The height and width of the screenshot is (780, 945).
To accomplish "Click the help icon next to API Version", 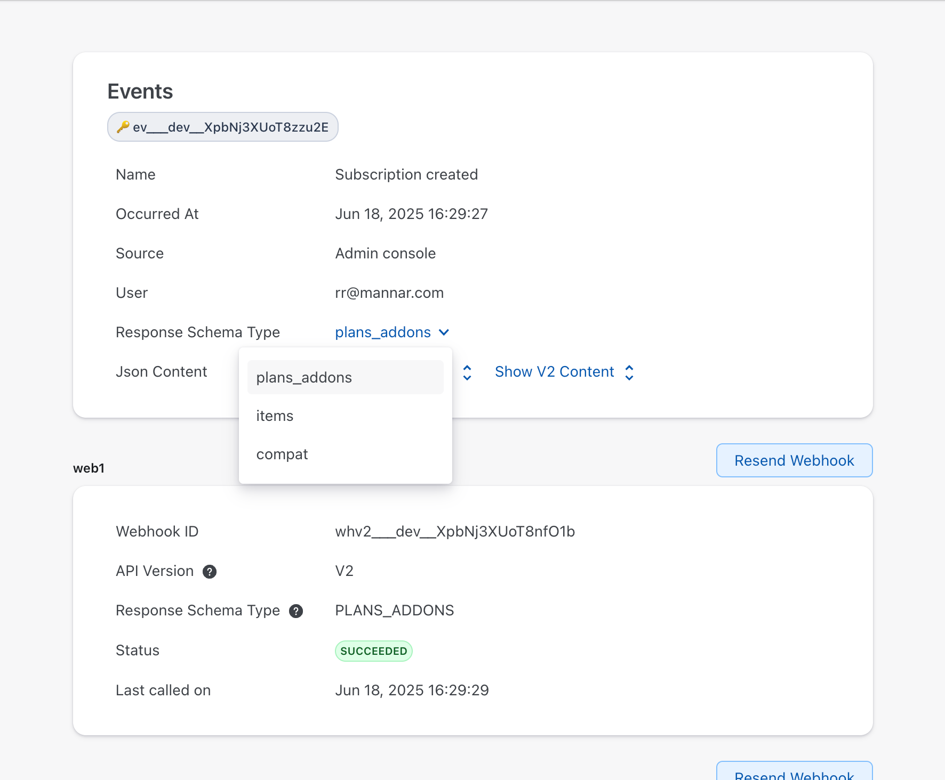I will [210, 572].
